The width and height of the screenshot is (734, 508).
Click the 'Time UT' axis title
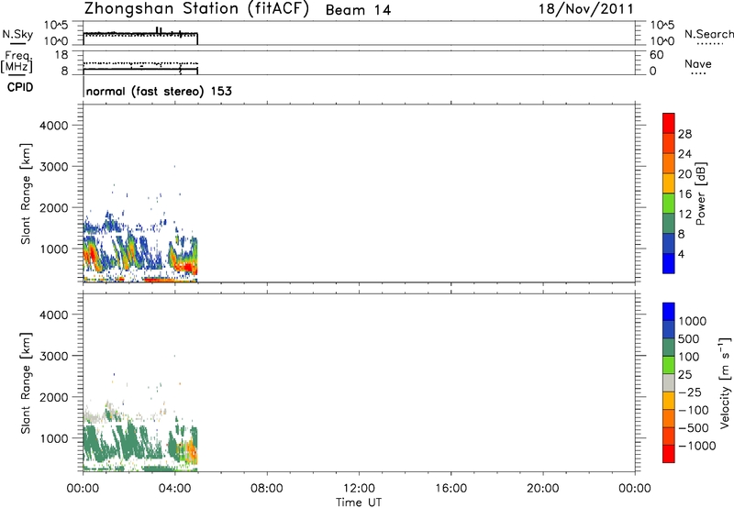coord(359,502)
